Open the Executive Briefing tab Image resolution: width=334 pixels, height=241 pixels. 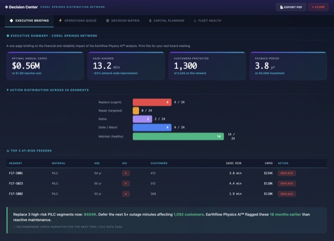[x=29, y=21]
